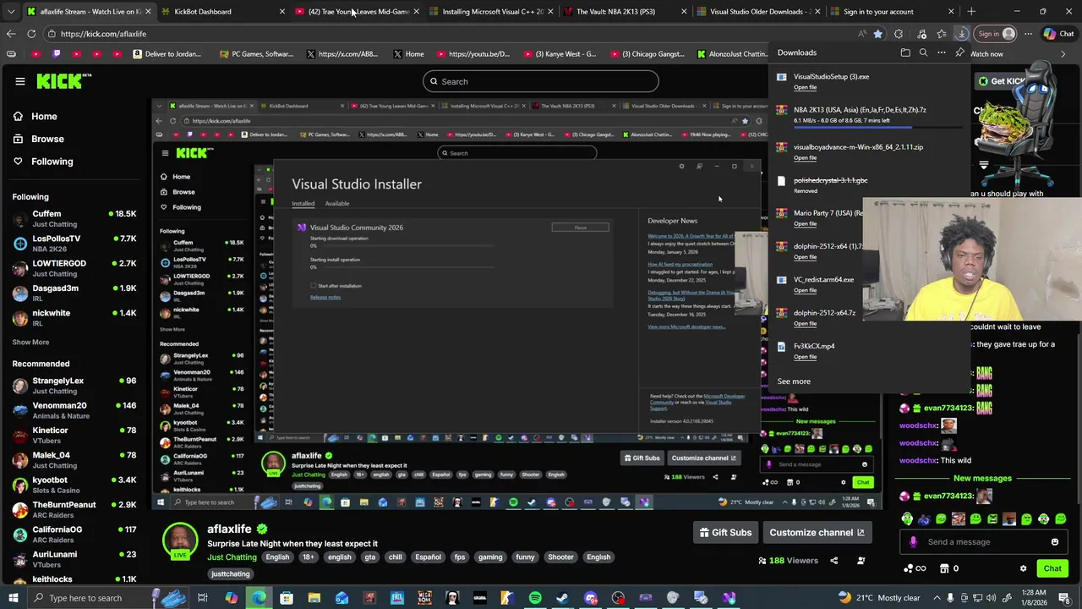Expand Show More under Following
1082x609 pixels.
30,343
